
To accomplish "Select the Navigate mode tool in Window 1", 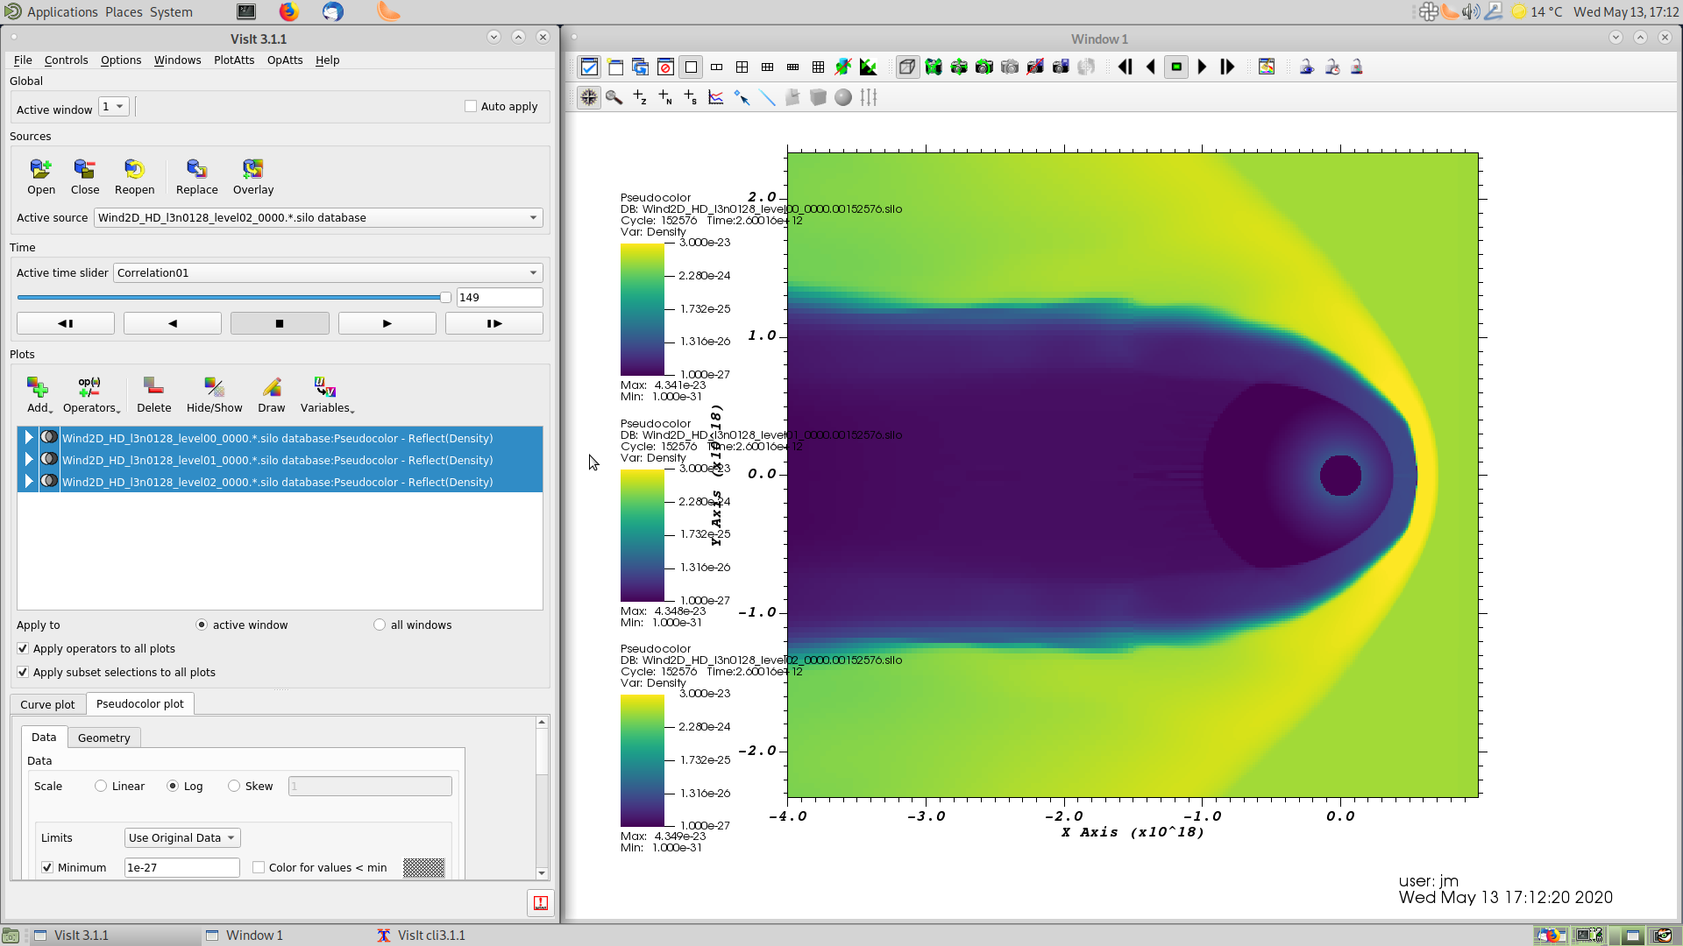I will point(589,97).
